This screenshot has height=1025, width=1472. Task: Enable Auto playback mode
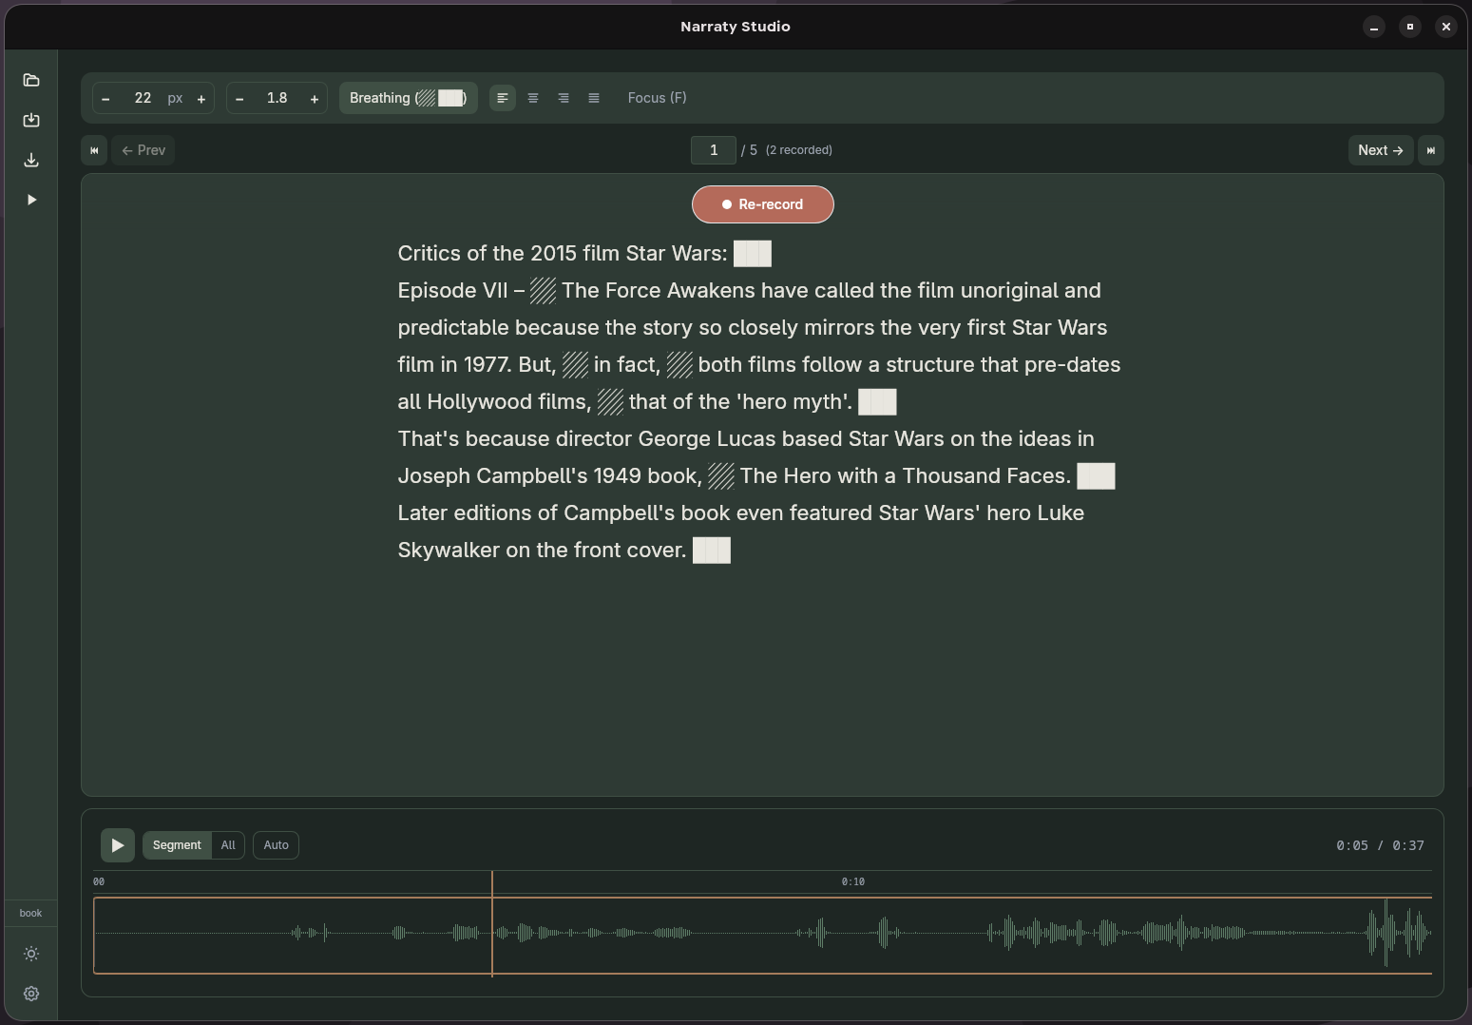pos(276,845)
